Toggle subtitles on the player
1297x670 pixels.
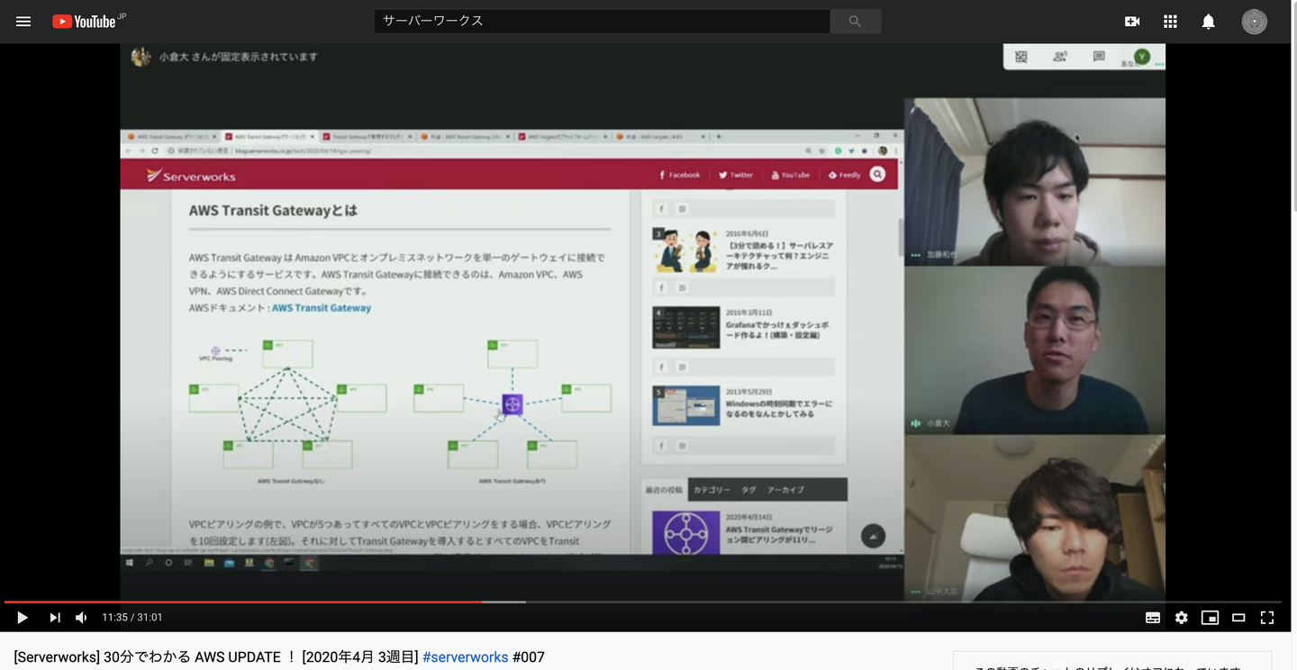click(1152, 618)
